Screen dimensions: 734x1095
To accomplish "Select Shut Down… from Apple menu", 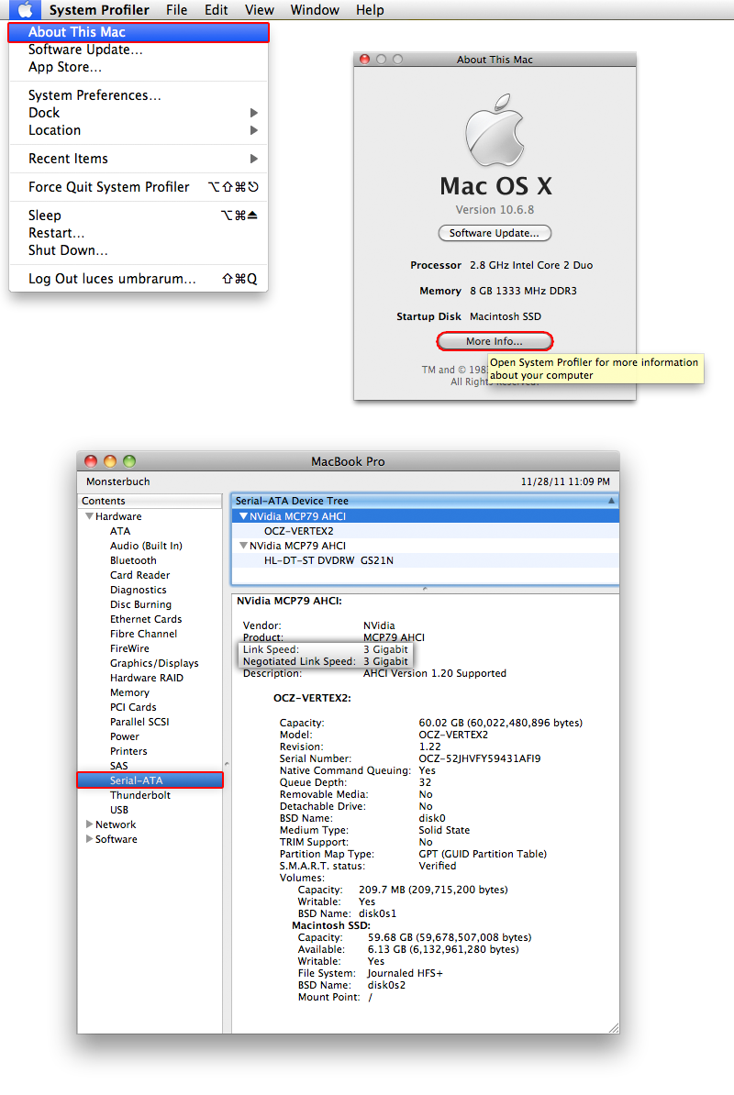I will [139, 250].
